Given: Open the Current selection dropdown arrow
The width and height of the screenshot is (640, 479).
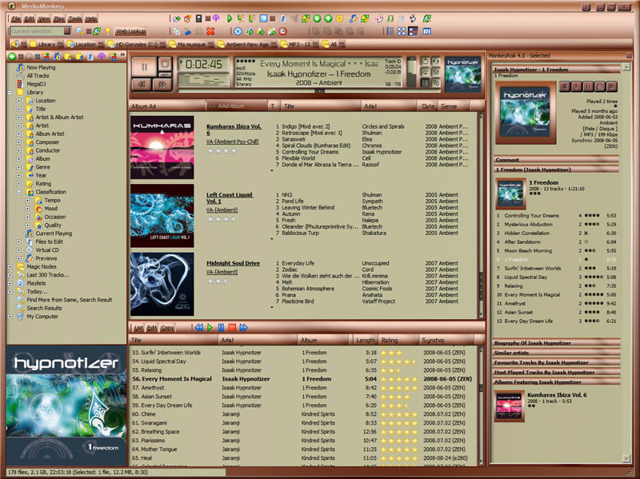Looking at the screenshot, I should (67, 31).
